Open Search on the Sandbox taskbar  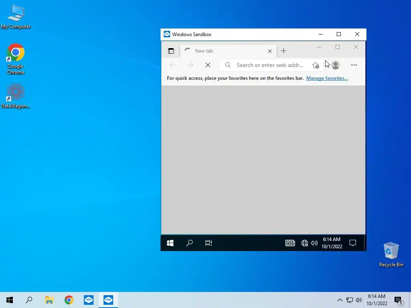(x=189, y=243)
